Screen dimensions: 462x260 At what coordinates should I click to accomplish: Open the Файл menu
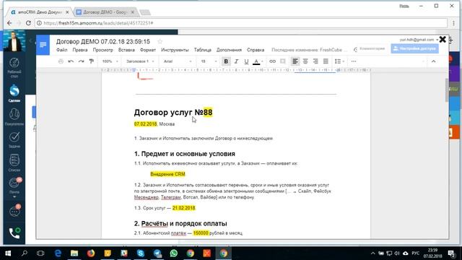tap(61, 50)
